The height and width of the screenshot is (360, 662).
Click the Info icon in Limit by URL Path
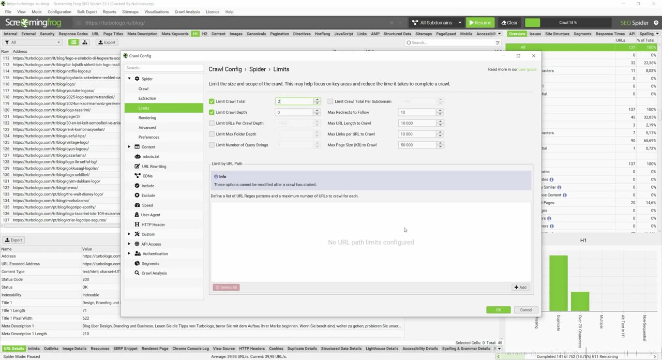tap(216, 176)
